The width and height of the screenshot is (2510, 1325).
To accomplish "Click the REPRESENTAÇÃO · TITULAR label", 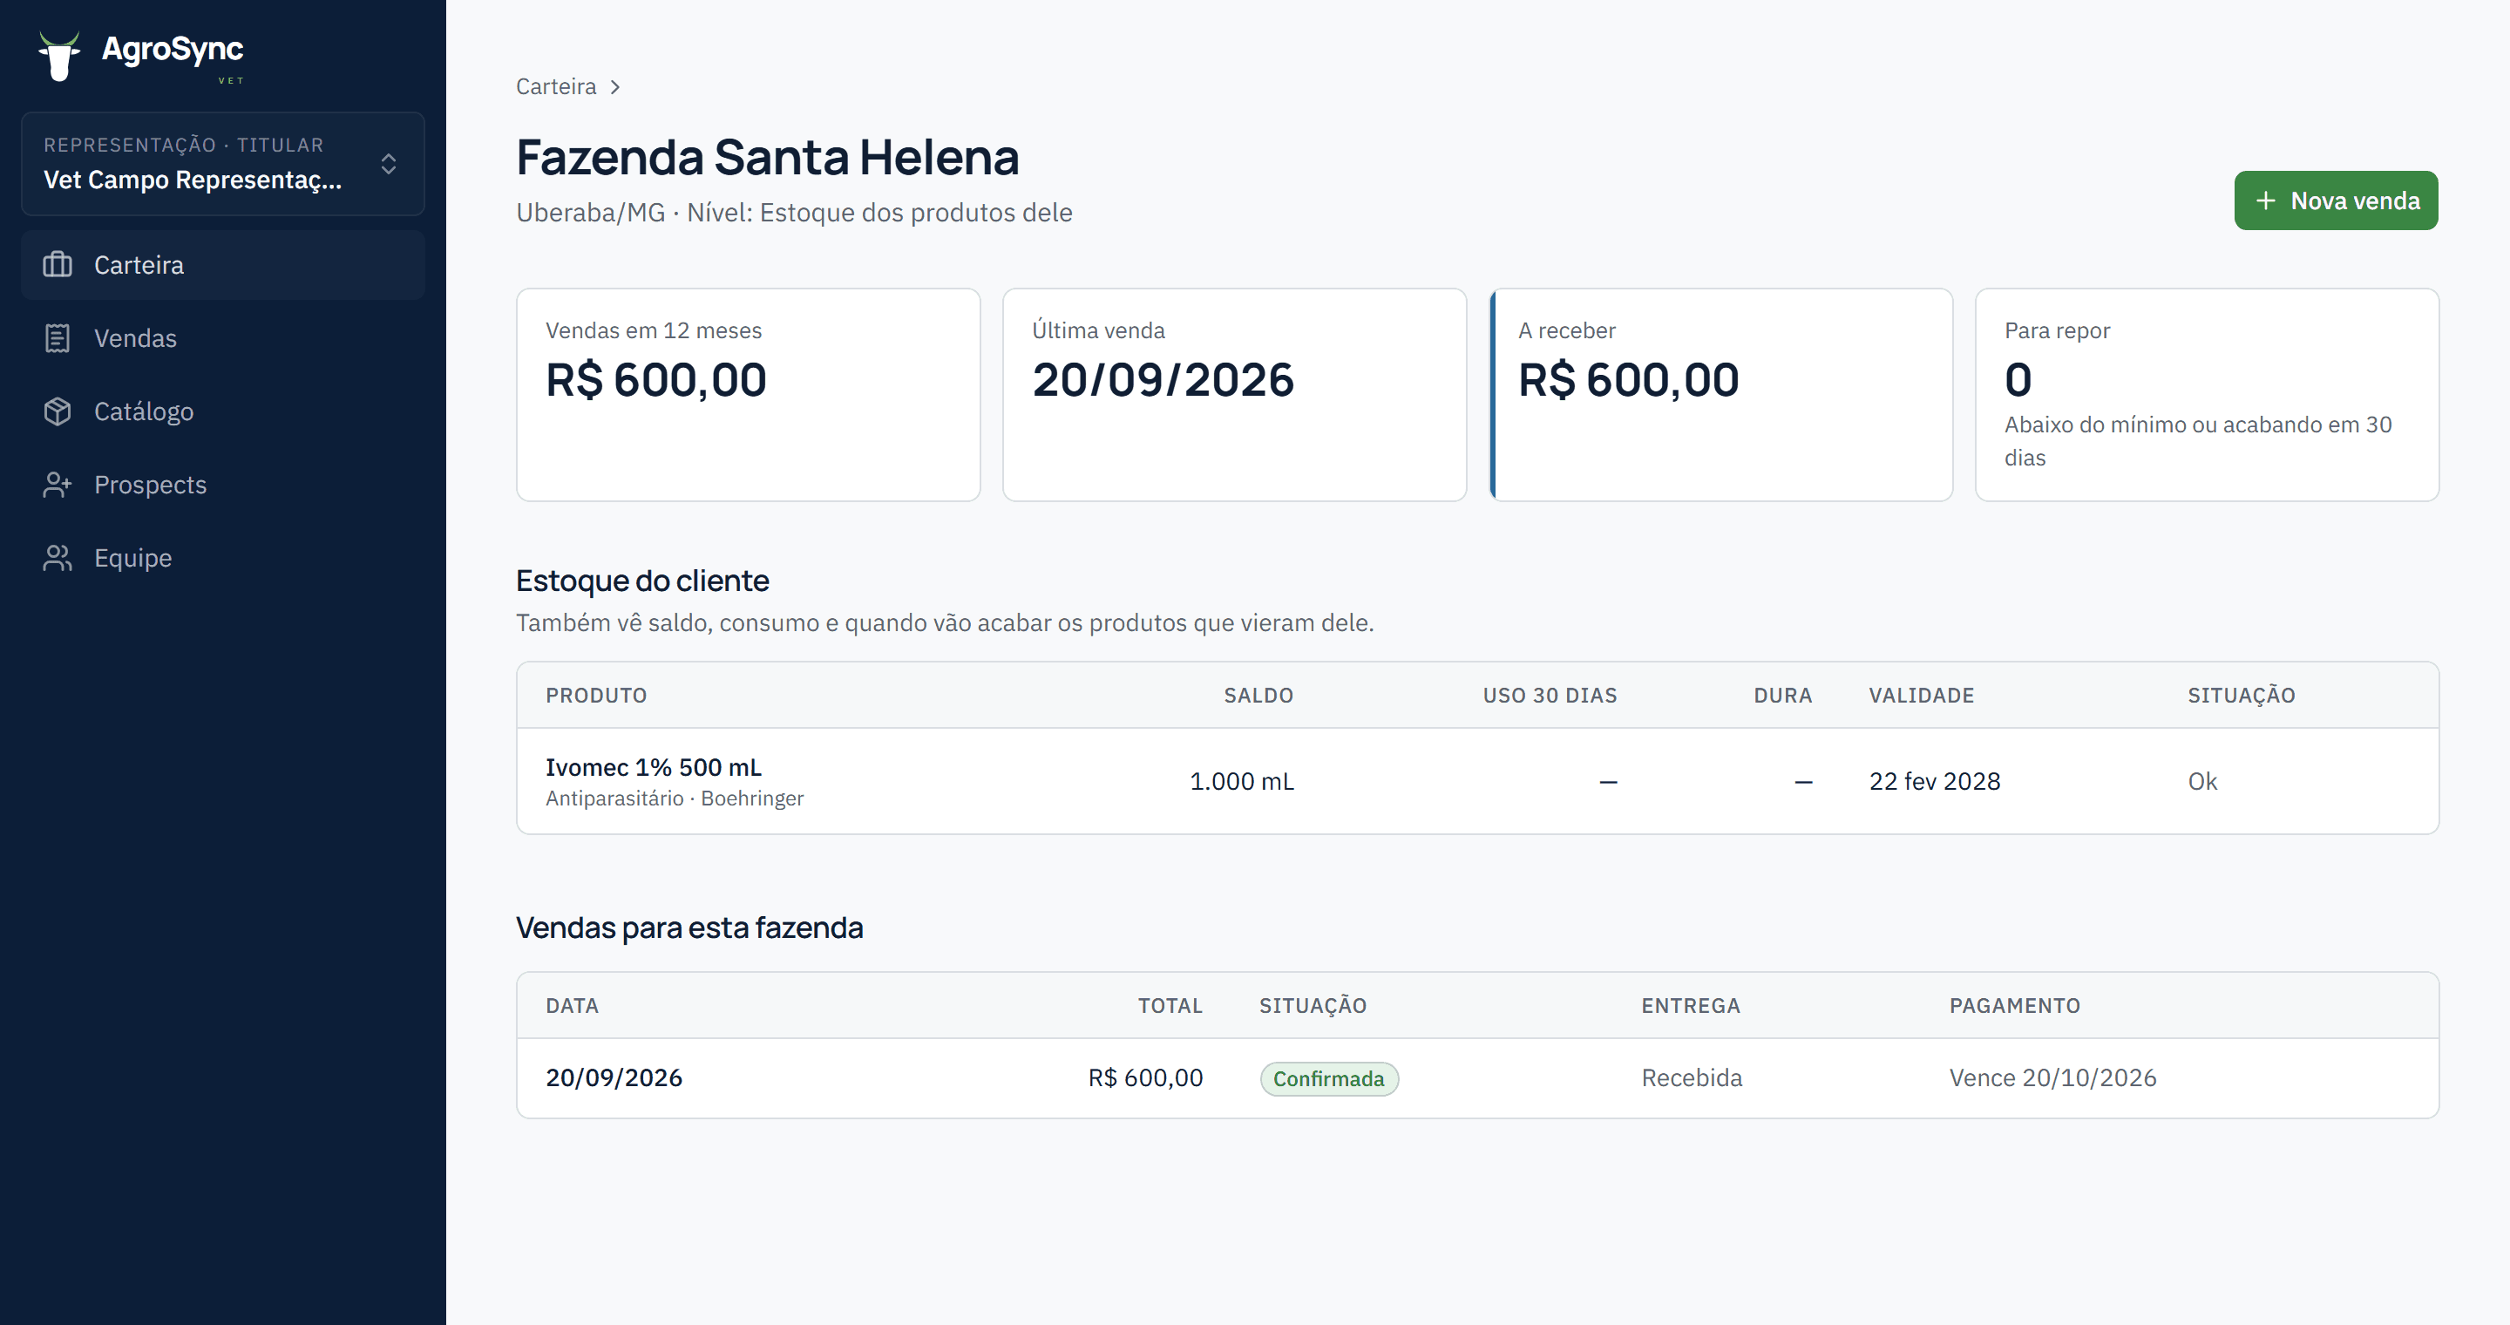I will [x=183, y=146].
